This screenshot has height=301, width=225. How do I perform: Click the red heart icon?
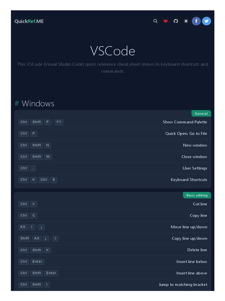coord(166,21)
